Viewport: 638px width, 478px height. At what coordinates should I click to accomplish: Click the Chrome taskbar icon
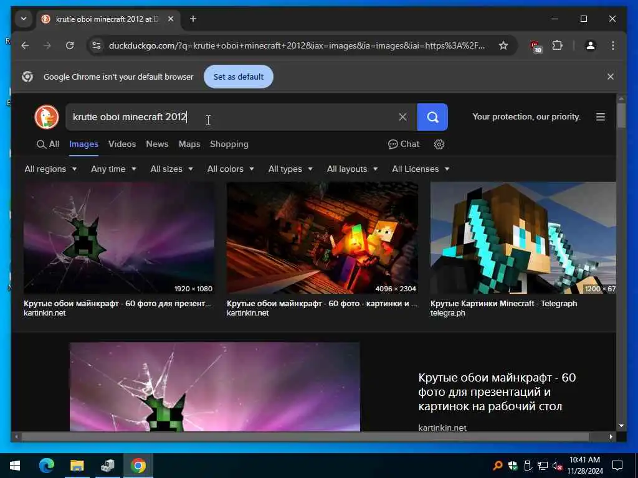click(x=138, y=466)
